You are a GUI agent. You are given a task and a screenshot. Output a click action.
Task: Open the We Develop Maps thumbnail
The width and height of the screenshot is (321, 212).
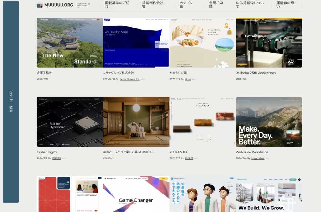click(136, 43)
